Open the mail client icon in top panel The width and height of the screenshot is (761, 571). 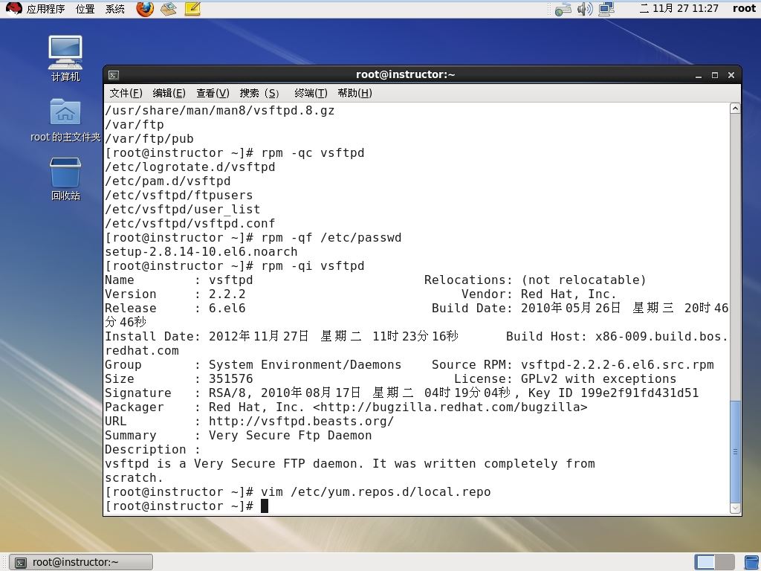tap(169, 9)
